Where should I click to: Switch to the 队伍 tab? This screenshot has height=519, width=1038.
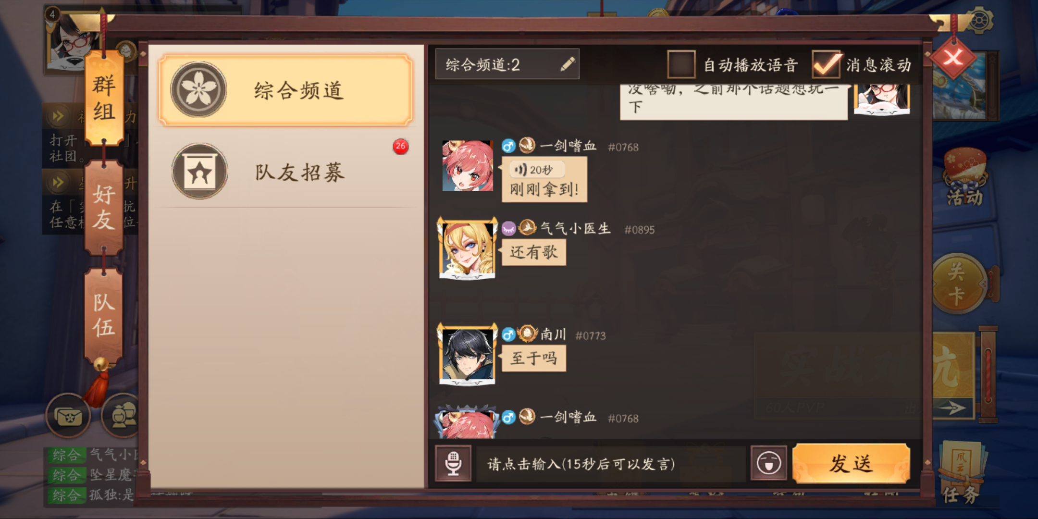point(104,315)
